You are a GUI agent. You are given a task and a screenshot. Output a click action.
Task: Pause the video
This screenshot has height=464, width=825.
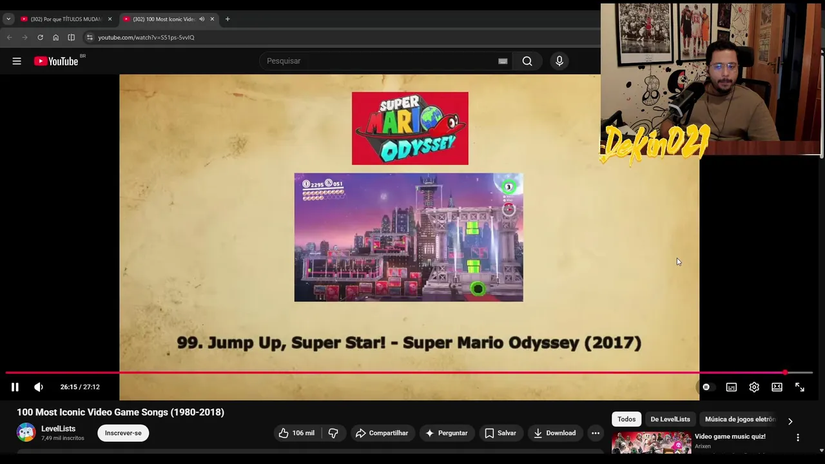click(15, 387)
